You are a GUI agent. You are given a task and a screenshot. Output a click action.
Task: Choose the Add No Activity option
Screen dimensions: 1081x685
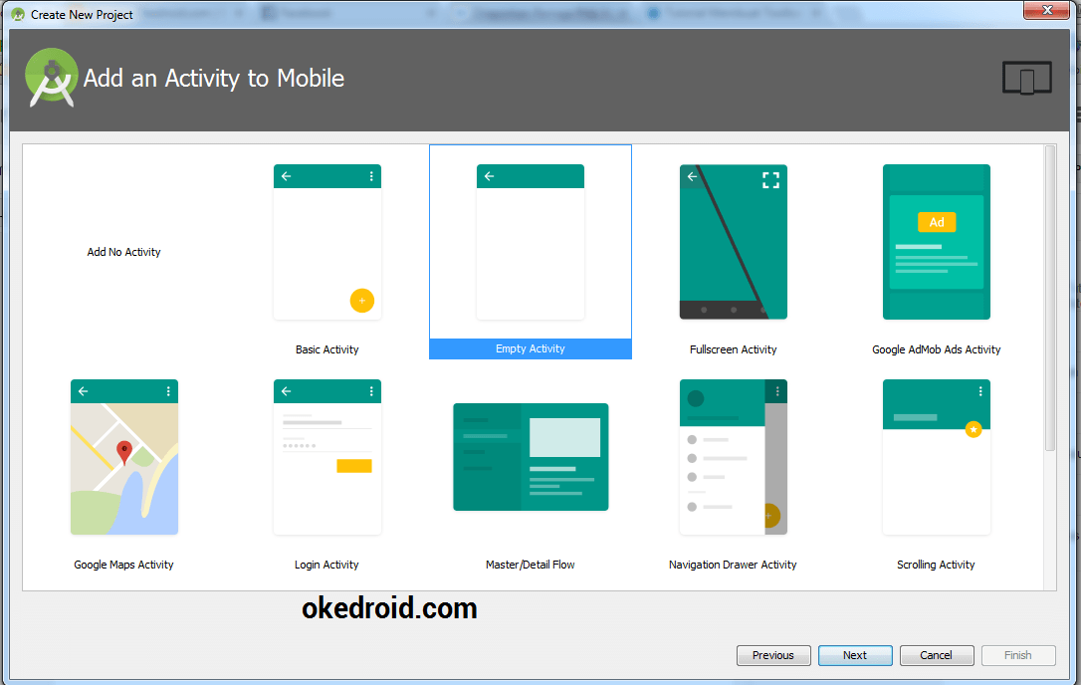(x=123, y=252)
